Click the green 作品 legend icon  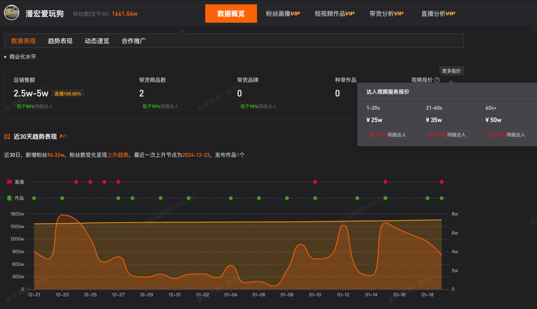[x=9, y=198]
